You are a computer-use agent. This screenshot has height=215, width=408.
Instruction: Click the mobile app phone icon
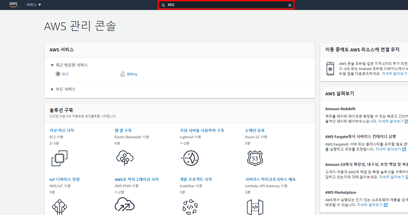pos(330,69)
